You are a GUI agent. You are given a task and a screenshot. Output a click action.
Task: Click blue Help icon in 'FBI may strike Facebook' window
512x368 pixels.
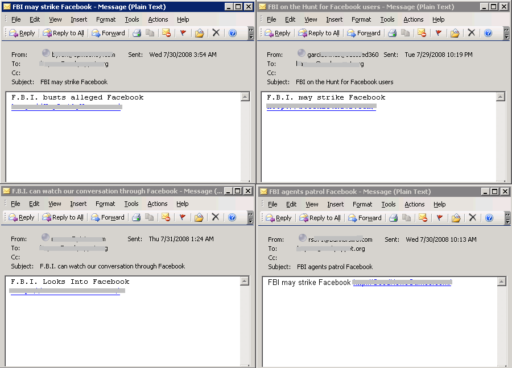(x=233, y=33)
